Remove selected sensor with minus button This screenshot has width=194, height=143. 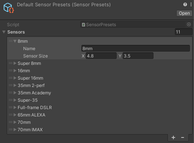tap(183, 137)
